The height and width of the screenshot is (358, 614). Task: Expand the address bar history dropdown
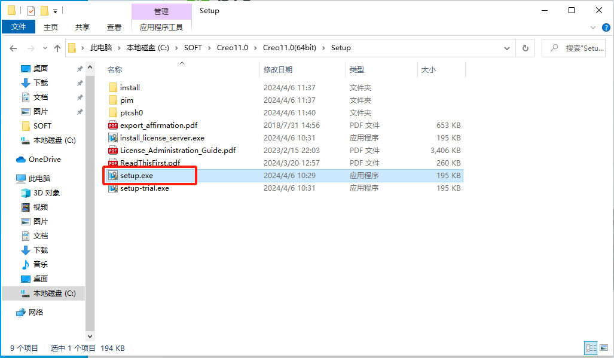click(x=507, y=48)
